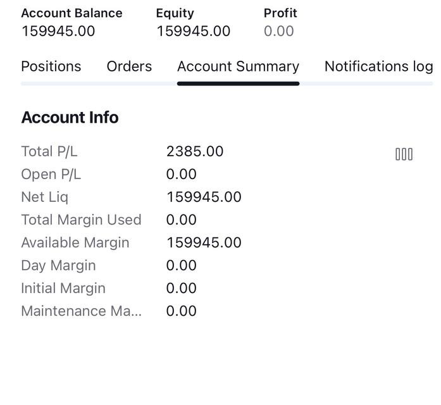Click the Profit value 0.00
The height and width of the screenshot is (405, 441).
tap(279, 31)
